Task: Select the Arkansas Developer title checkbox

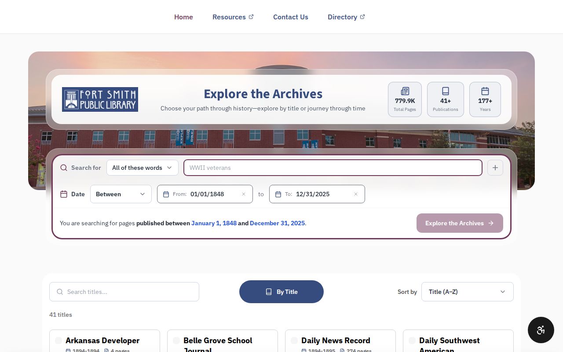Action: click(58, 341)
